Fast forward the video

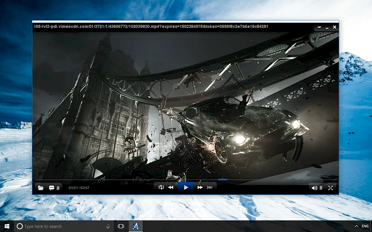pyautogui.click(x=200, y=187)
